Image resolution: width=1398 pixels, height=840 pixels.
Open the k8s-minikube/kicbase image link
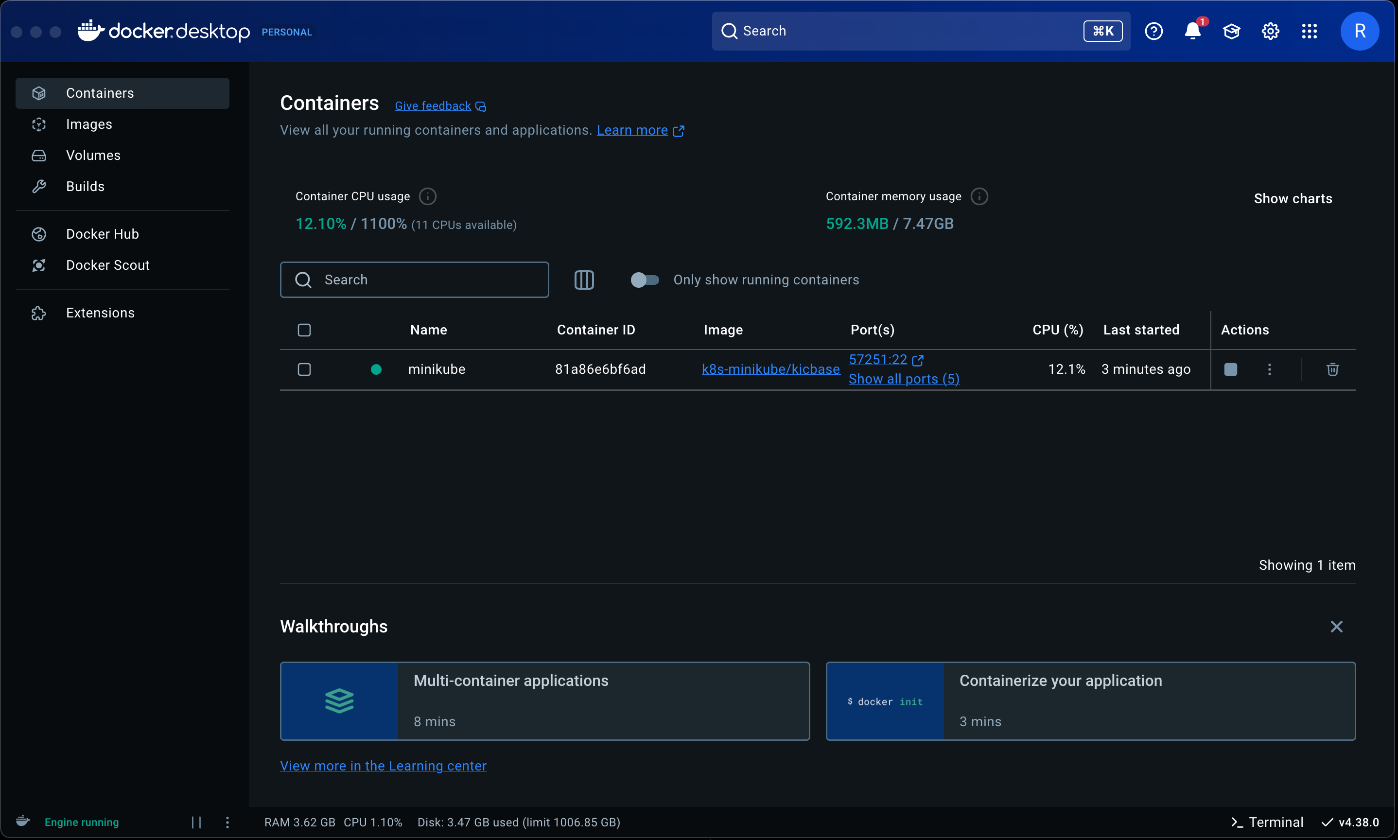770,369
